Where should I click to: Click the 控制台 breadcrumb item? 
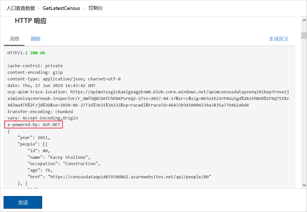[95, 8]
